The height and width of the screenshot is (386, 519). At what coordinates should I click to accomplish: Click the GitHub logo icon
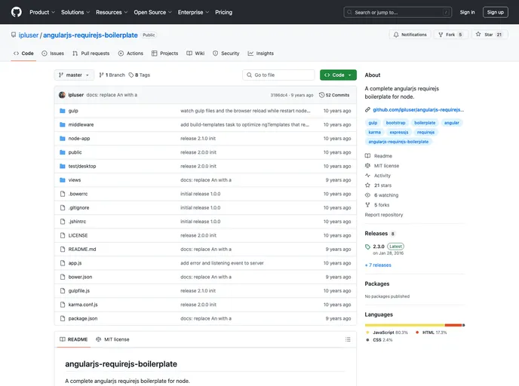coord(17,12)
